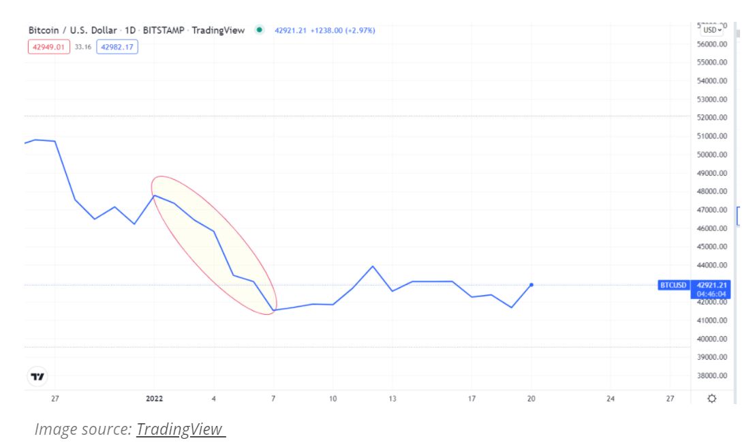Click the right edge panel handle
Screen dimensions: 753x445
[738, 216]
